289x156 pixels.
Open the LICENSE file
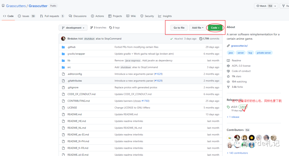point(72,108)
